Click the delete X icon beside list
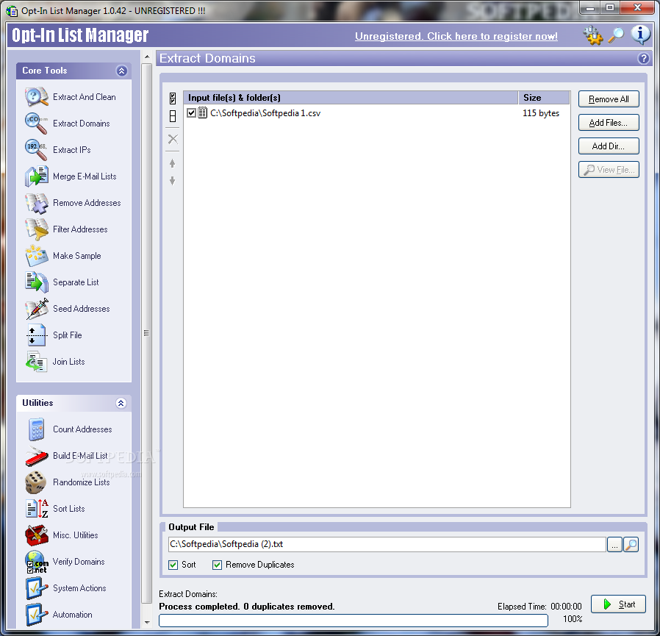 173,139
